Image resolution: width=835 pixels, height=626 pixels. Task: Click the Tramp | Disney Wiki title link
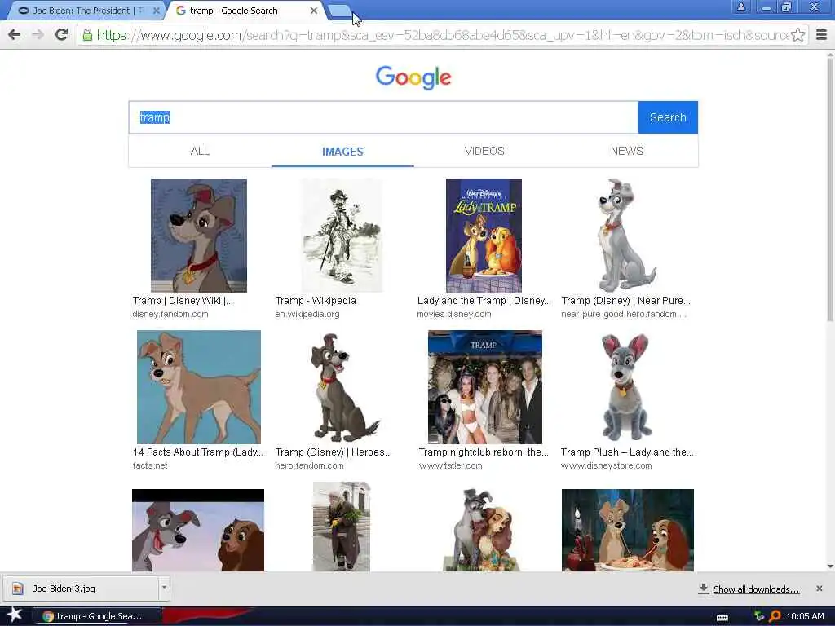183,301
